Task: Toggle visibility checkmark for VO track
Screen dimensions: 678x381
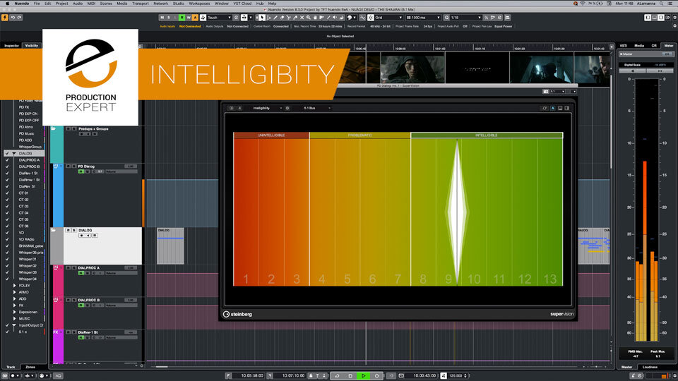Action: [7, 233]
